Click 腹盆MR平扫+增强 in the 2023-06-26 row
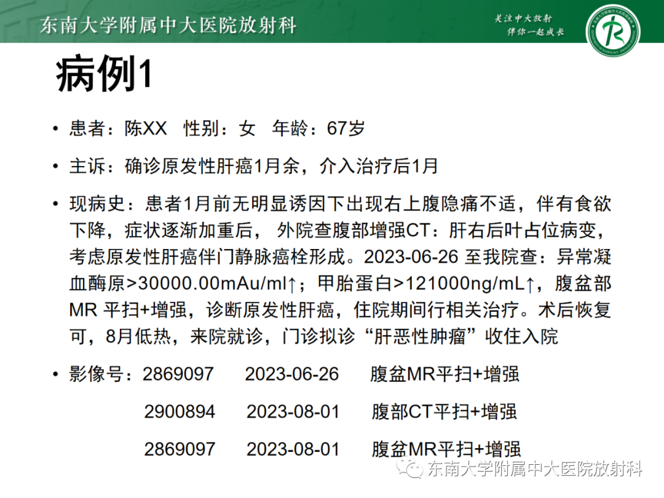 click(445, 374)
